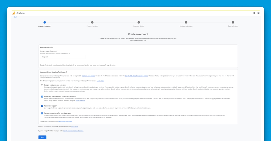Follow the safeguards your data link
The image size is (271, 141).
[x=65, y=121]
